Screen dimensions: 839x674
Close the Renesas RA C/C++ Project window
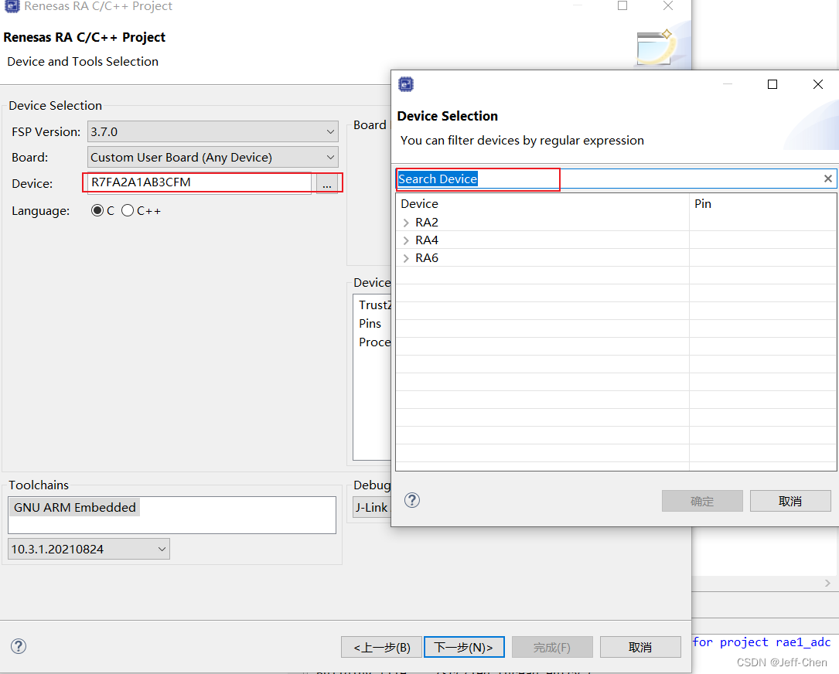click(x=668, y=6)
